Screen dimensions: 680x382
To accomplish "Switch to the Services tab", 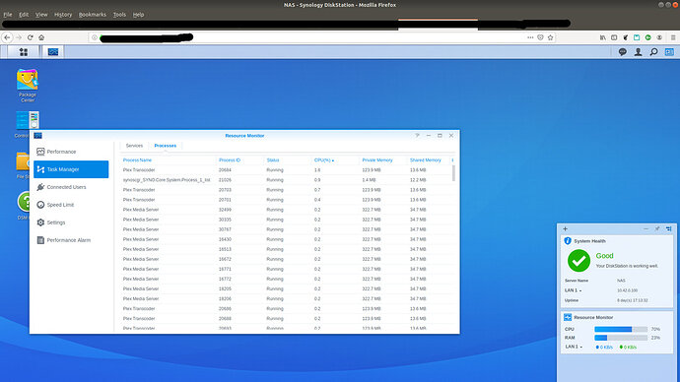I will 134,146.
